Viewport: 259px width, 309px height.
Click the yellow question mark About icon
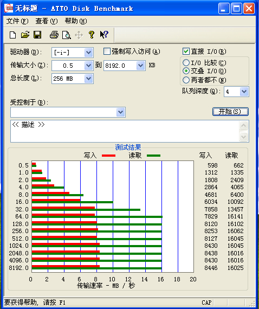click(x=92, y=35)
